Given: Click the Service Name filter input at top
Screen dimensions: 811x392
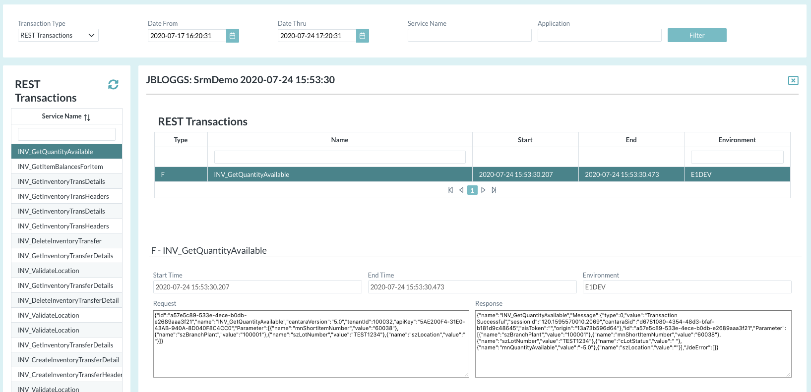Looking at the screenshot, I should [469, 35].
